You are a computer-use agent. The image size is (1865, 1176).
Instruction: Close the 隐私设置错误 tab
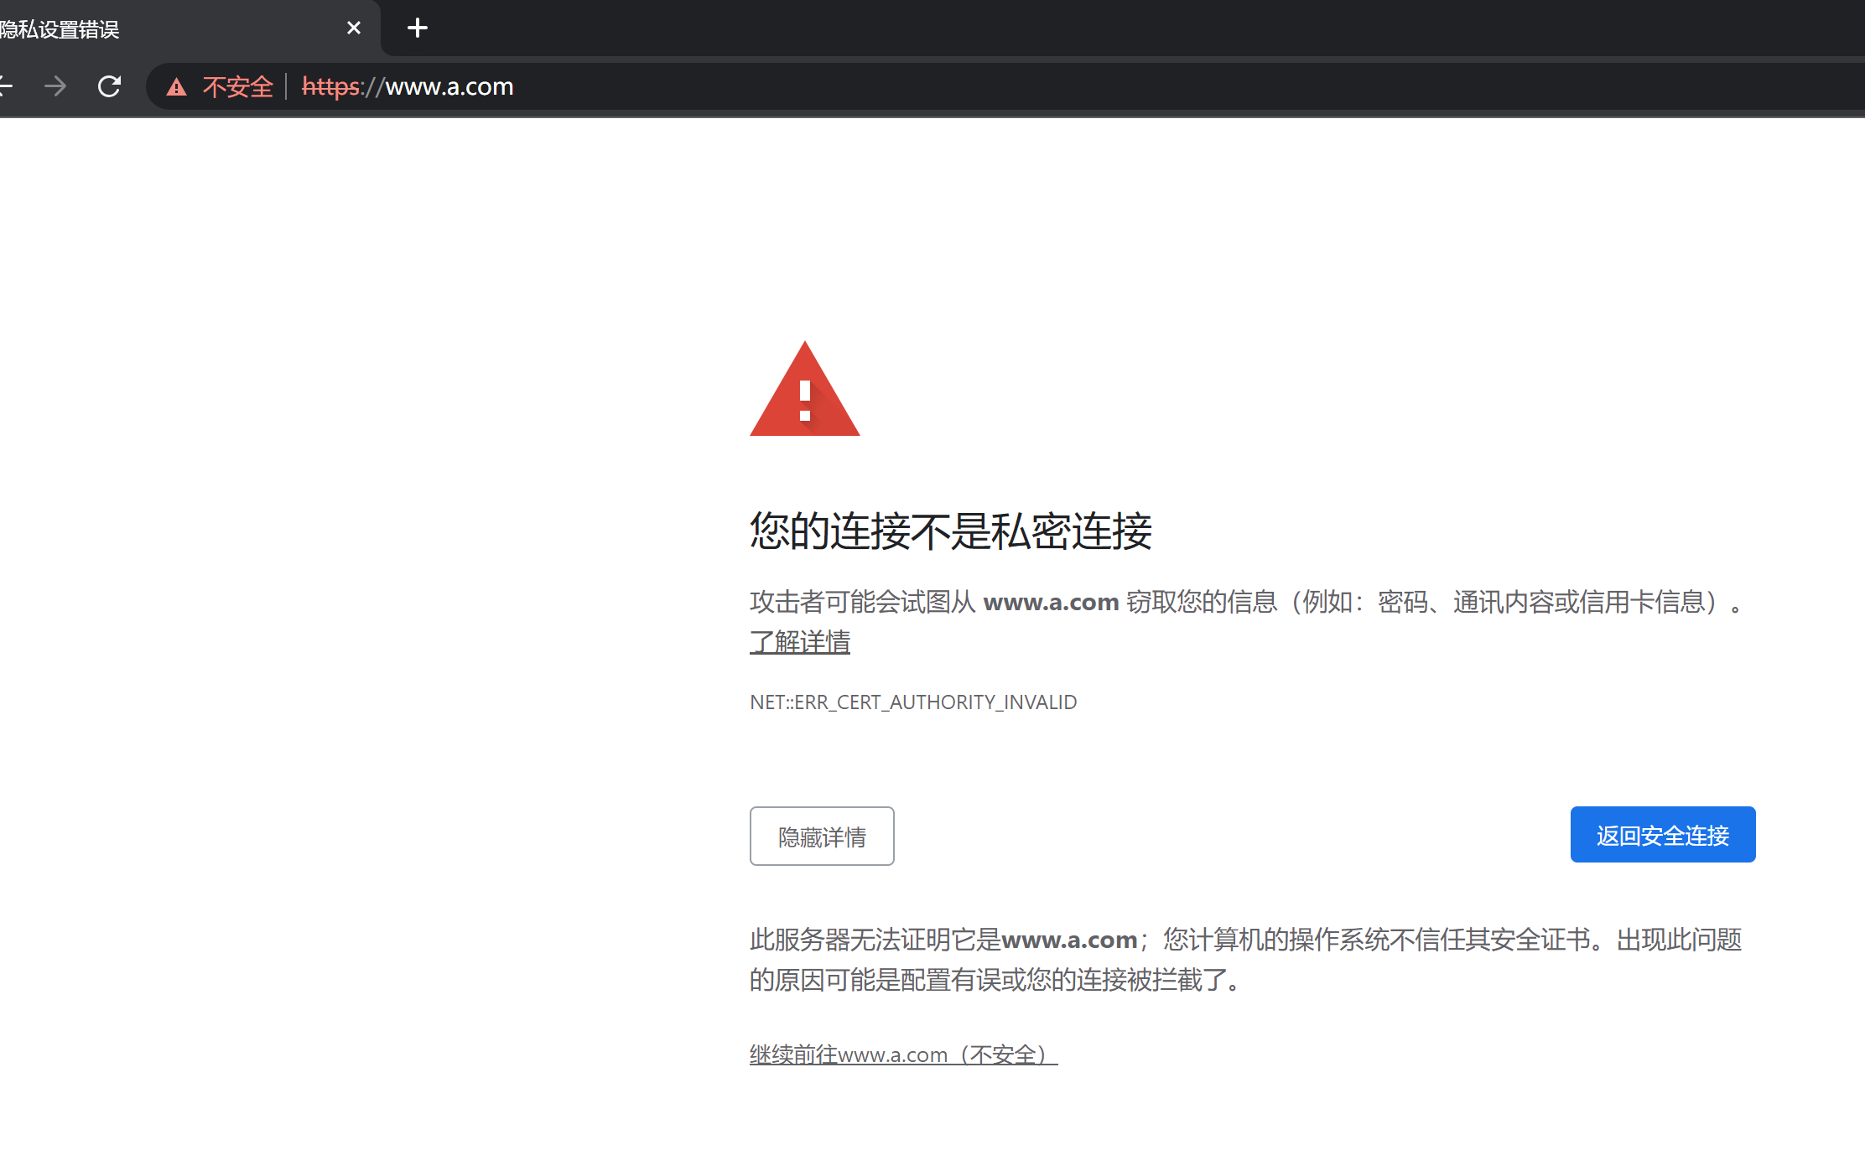click(353, 27)
